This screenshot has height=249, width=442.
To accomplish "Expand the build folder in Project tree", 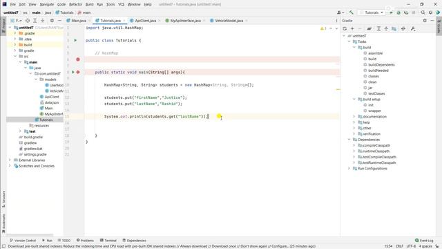I will (15, 44).
